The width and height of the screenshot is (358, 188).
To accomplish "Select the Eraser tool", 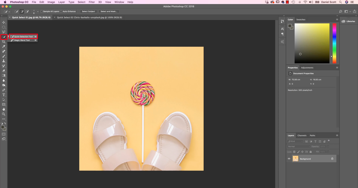I will pos(4,71).
